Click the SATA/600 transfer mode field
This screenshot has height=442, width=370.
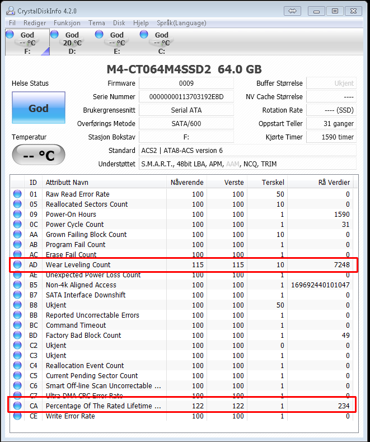click(186, 123)
